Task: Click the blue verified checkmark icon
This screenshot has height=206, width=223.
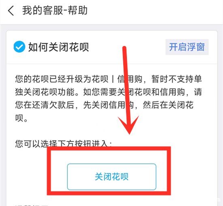Action: tap(19, 47)
